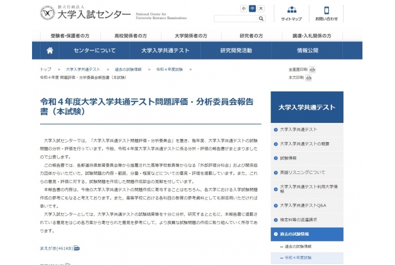Viewport: 395px width, 265px height.
Task: Click arrow bullet beside 大学入学共通テストの概要
Action: click(275, 144)
